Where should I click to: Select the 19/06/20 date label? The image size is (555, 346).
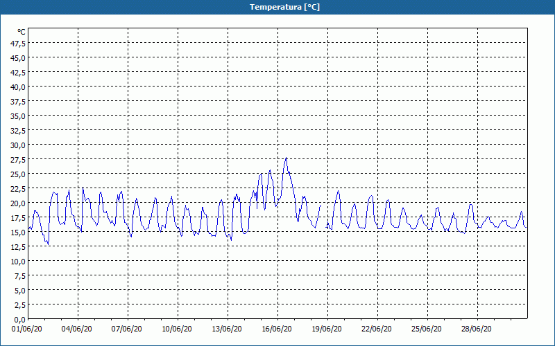click(x=327, y=329)
